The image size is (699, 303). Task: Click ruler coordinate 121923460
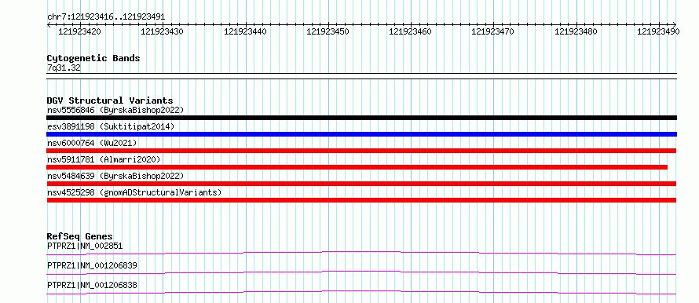pyautogui.click(x=410, y=31)
